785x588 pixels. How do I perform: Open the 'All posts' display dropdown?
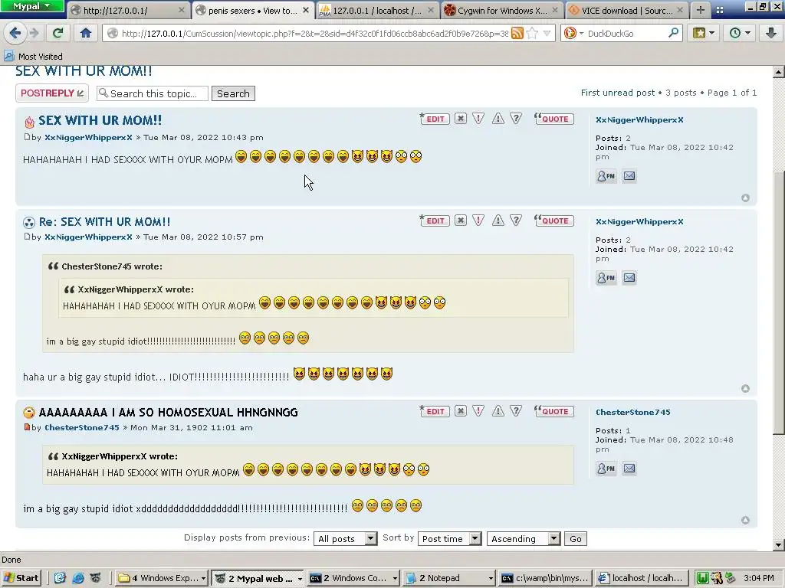click(x=346, y=538)
